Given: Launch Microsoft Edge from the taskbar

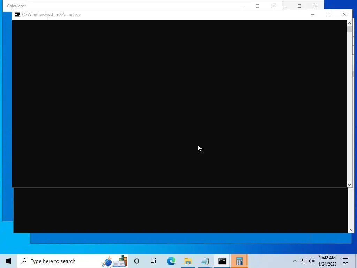Looking at the screenshot, I should [171, 261].
